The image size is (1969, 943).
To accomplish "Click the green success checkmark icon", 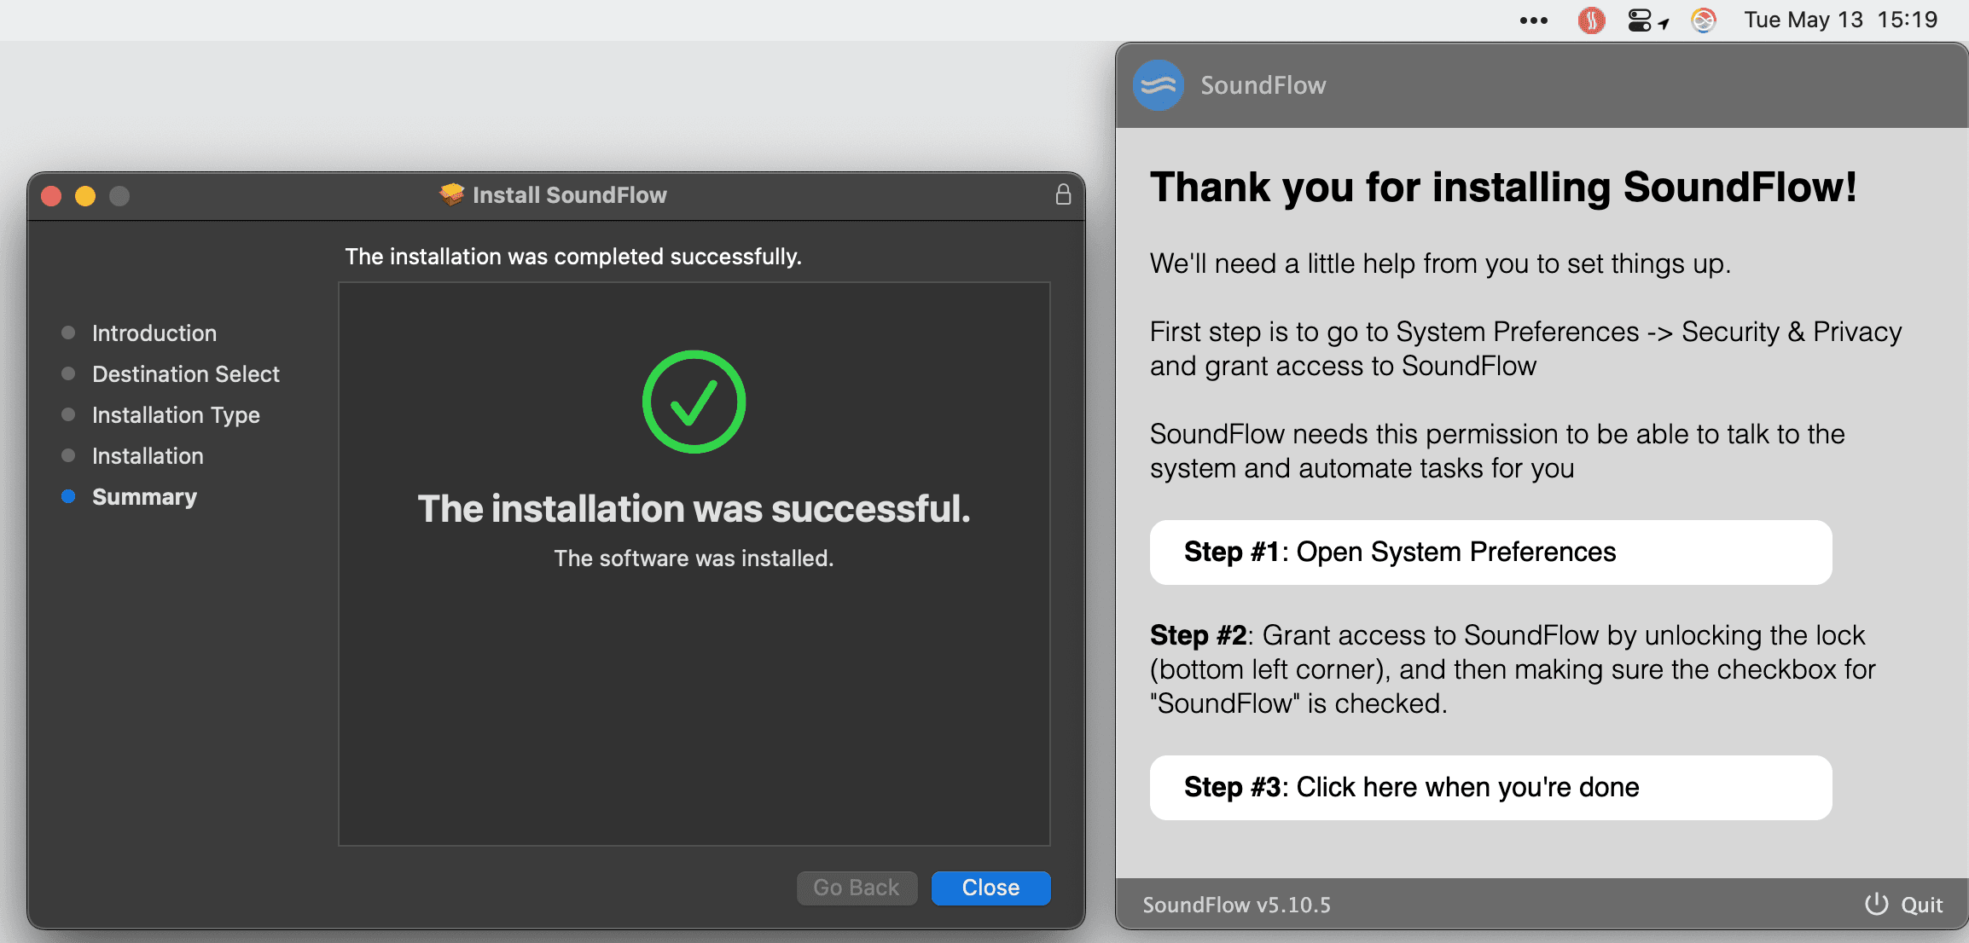I will pyautogui.click(x=694, y=402).
